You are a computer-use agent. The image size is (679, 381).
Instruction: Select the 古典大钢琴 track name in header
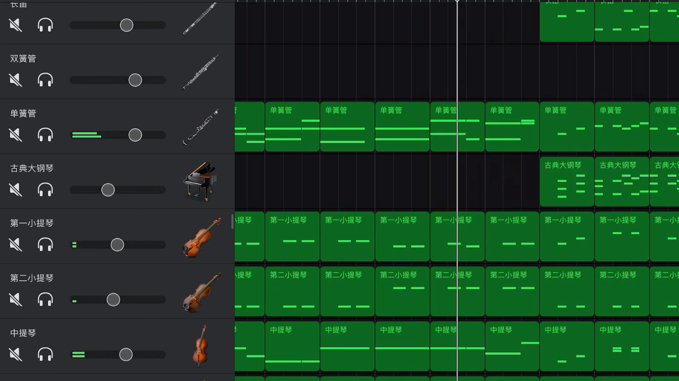(32, 168)
